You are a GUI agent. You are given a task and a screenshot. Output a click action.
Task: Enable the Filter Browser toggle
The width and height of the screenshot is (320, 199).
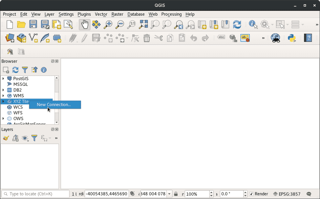tap(25, 70)
